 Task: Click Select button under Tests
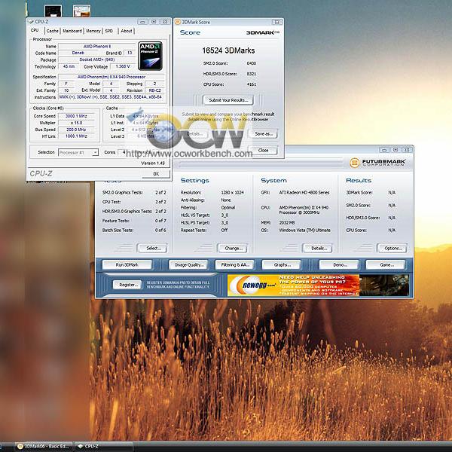[x=154, y=248]
